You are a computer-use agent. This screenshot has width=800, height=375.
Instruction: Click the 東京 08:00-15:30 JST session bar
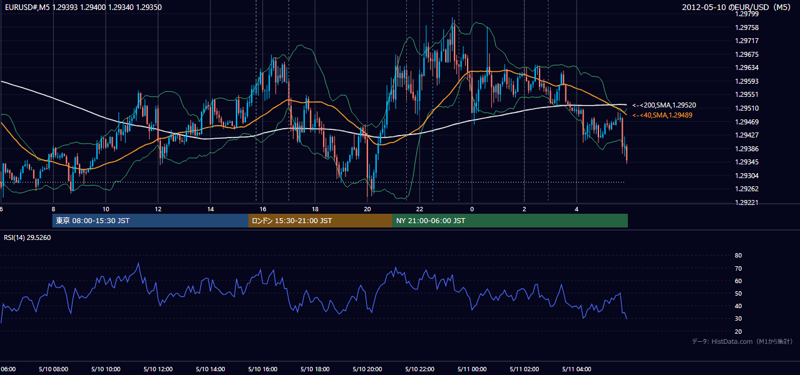click(151, 221)
